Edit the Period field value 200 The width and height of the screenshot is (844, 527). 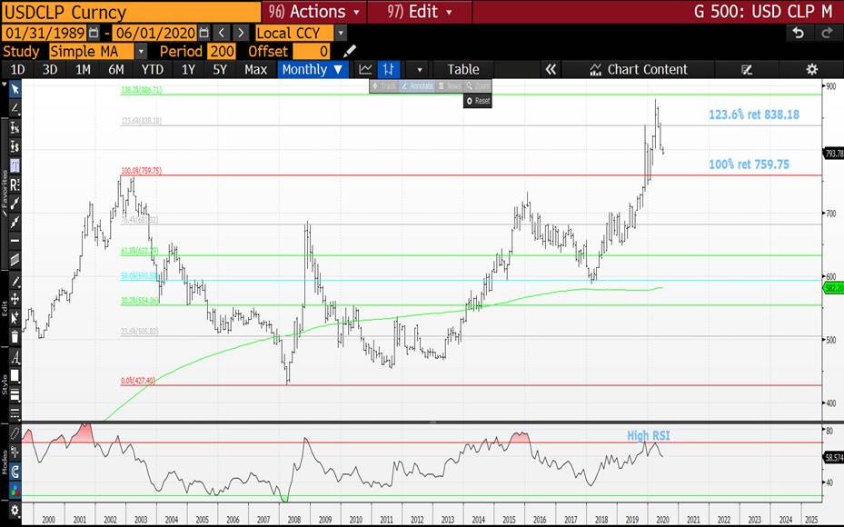point(222,52)
